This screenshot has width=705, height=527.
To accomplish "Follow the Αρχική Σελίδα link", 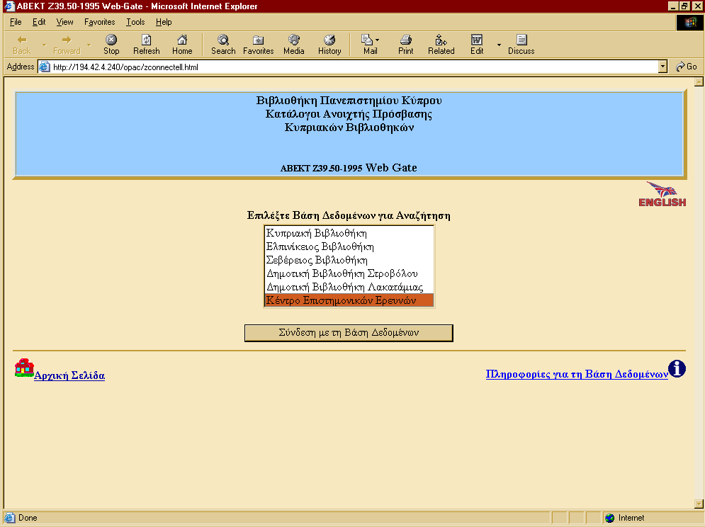I will (69, 375).
